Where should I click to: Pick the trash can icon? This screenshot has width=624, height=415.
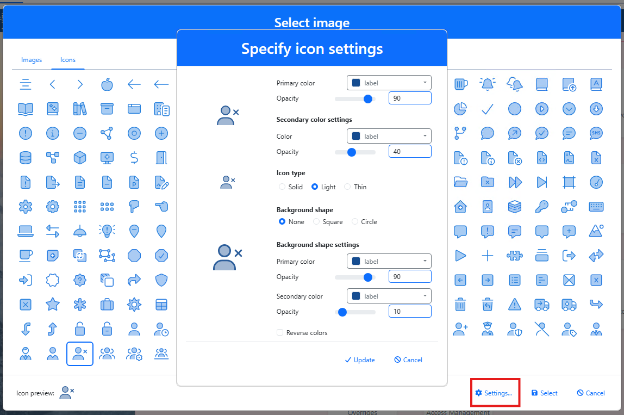point(460,305)
